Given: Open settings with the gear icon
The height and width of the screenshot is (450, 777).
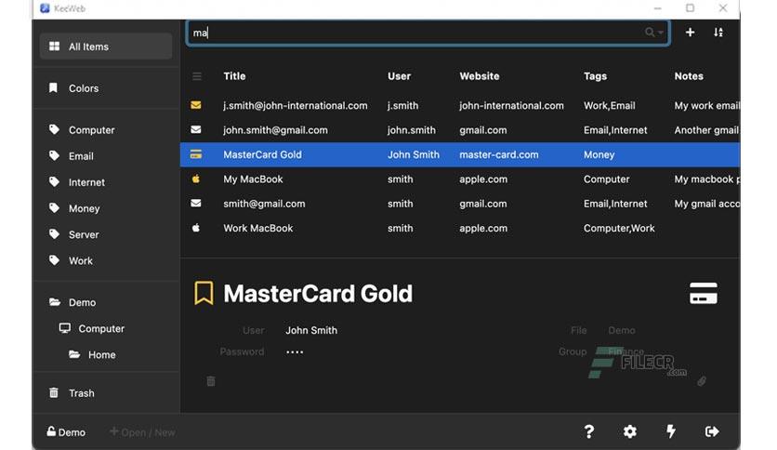Looking at the screenshot, I should (630, 431).
